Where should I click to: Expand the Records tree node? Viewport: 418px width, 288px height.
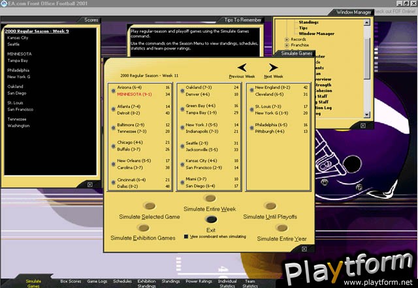pos(287,39)
